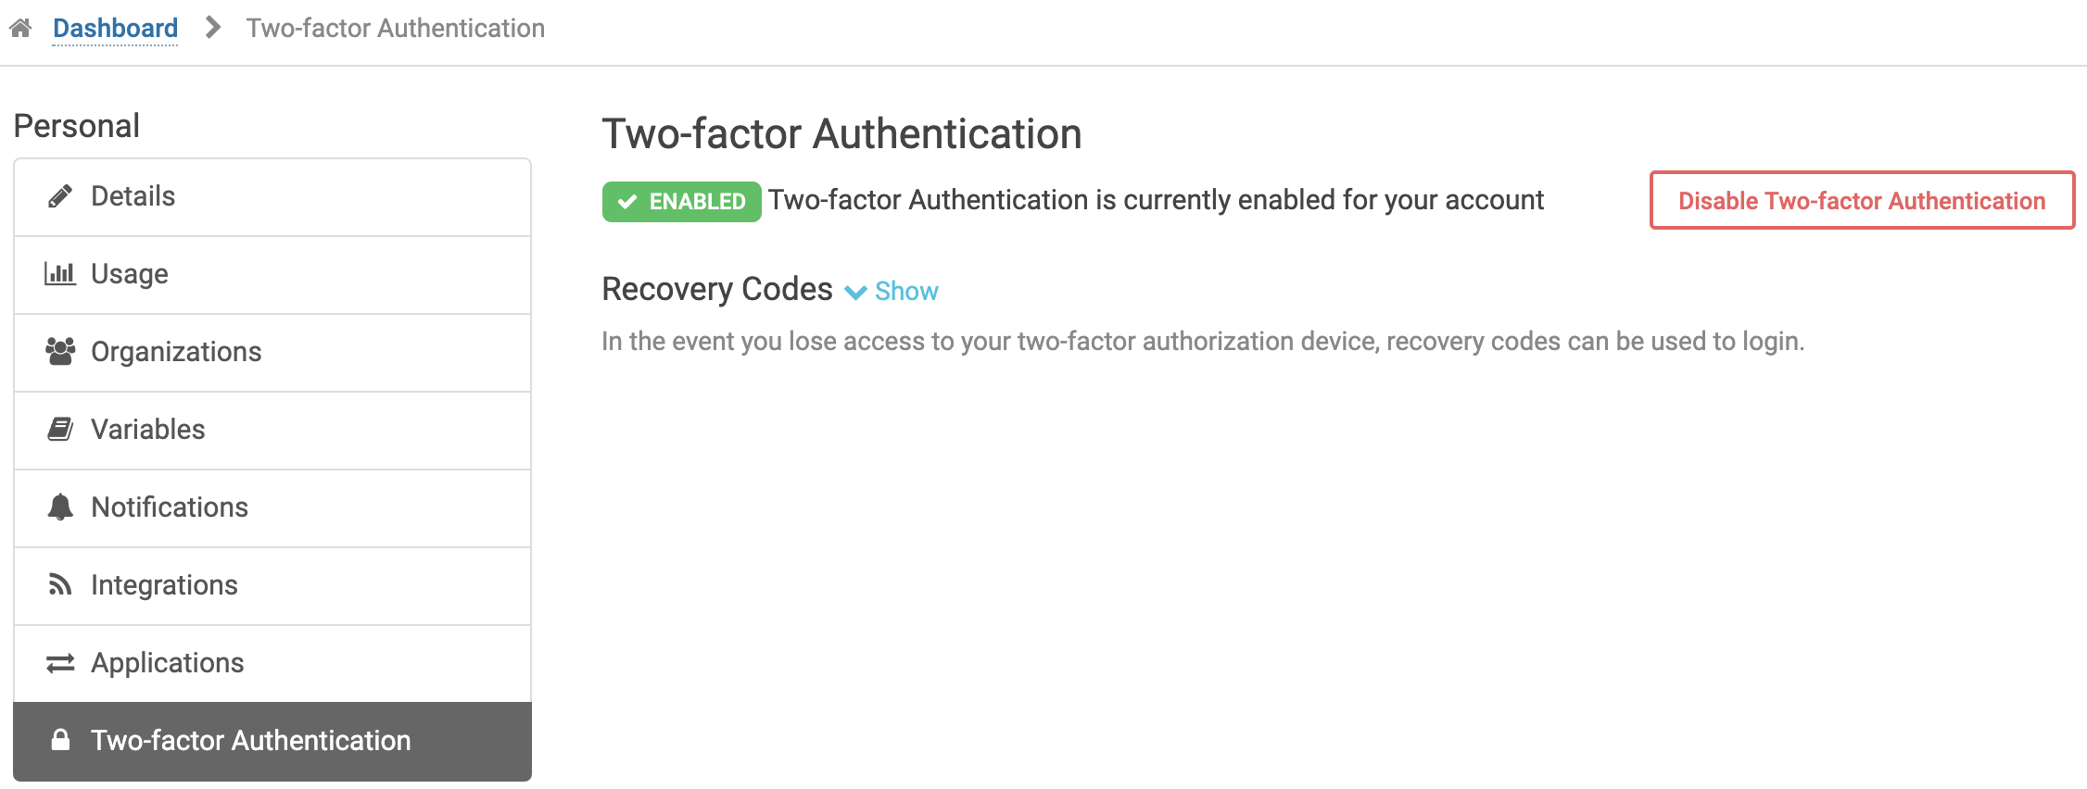2087x789 pixels.
Task: Select the Details pencil icon
Action: (58, 196)
